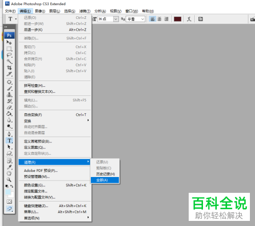This screenshot has height=226, width=255.
Task: Click the dark red text color swatch
Action: point(177,19)
